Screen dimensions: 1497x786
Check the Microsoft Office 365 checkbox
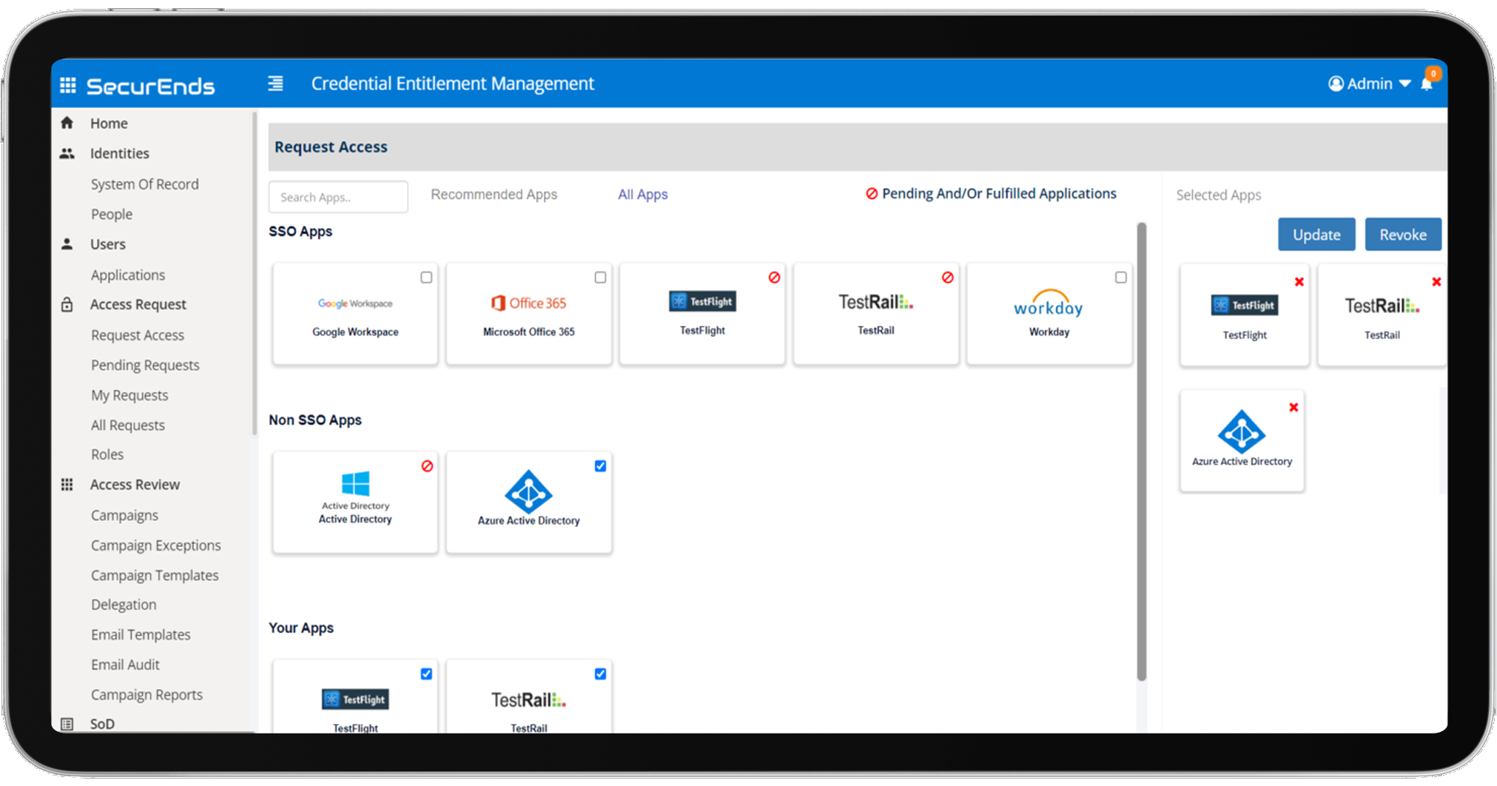[x=600, y=278]
